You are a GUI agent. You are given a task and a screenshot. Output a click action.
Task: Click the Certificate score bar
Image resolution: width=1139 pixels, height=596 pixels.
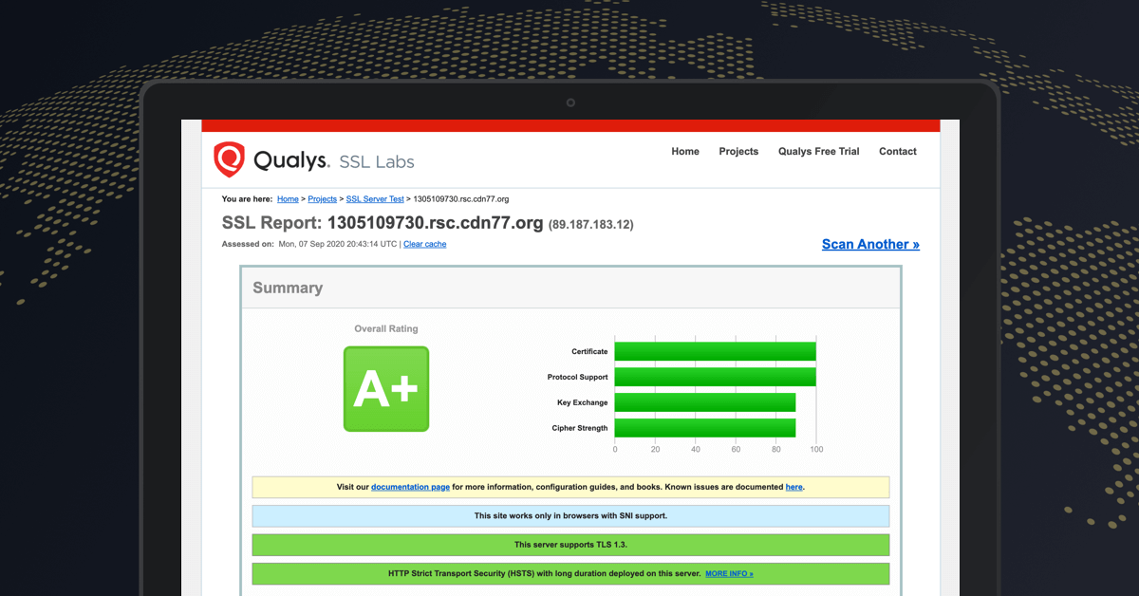(715, 351)
